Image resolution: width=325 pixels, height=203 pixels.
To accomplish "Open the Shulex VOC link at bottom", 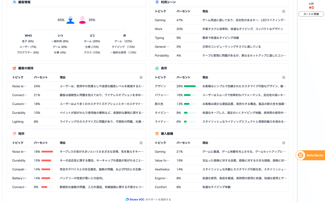I will pos(138,199).
